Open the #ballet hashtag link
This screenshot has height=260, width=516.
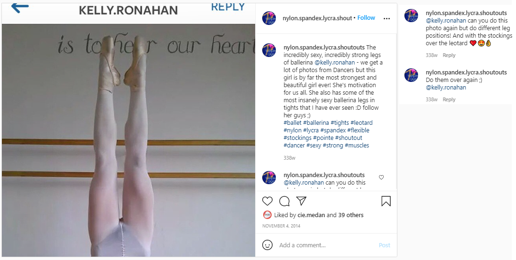(292, 123)
